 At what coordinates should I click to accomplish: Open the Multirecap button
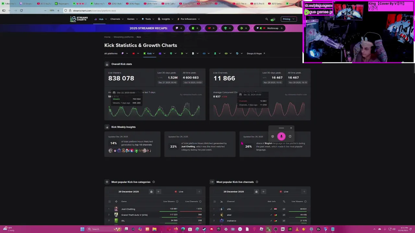pyautogui.click(x=270, y=28)
